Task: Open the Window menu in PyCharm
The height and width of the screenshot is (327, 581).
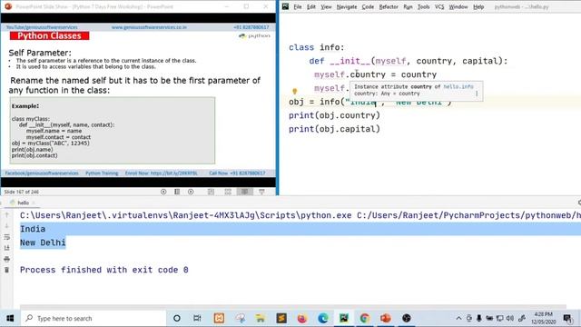Action: (458, 6)
